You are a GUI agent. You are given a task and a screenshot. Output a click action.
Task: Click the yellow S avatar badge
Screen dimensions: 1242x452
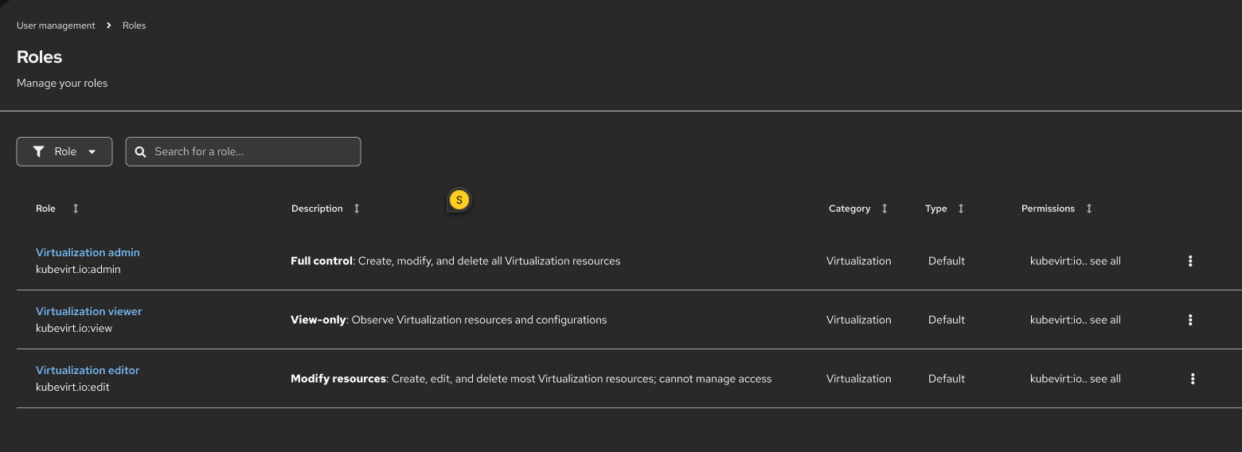(459, 201)
